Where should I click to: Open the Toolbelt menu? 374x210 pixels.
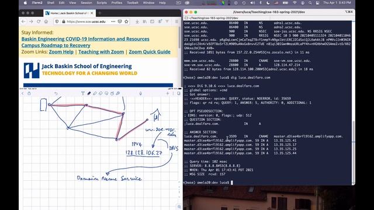coord(133,3)
